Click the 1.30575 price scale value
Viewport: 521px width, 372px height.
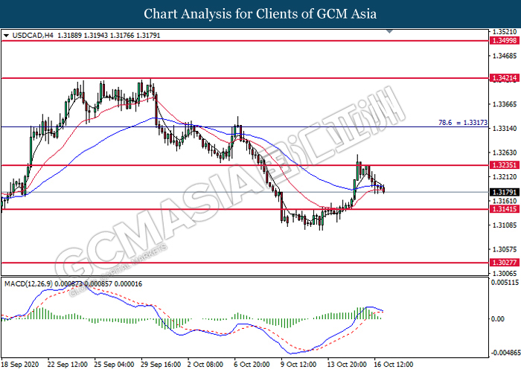tap(505, 249)
